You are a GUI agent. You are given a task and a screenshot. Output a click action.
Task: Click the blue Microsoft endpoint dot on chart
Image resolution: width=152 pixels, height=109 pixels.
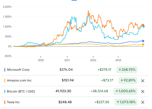coord(143,41)
